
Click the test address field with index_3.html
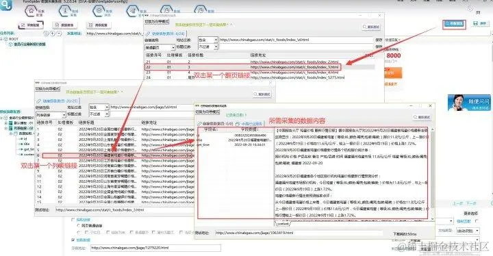tap(124, 209)
